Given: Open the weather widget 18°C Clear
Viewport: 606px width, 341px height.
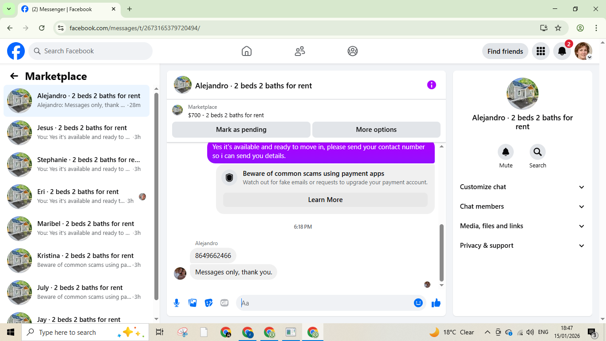Looking at the screenshot, I should (x=452, y=332).
